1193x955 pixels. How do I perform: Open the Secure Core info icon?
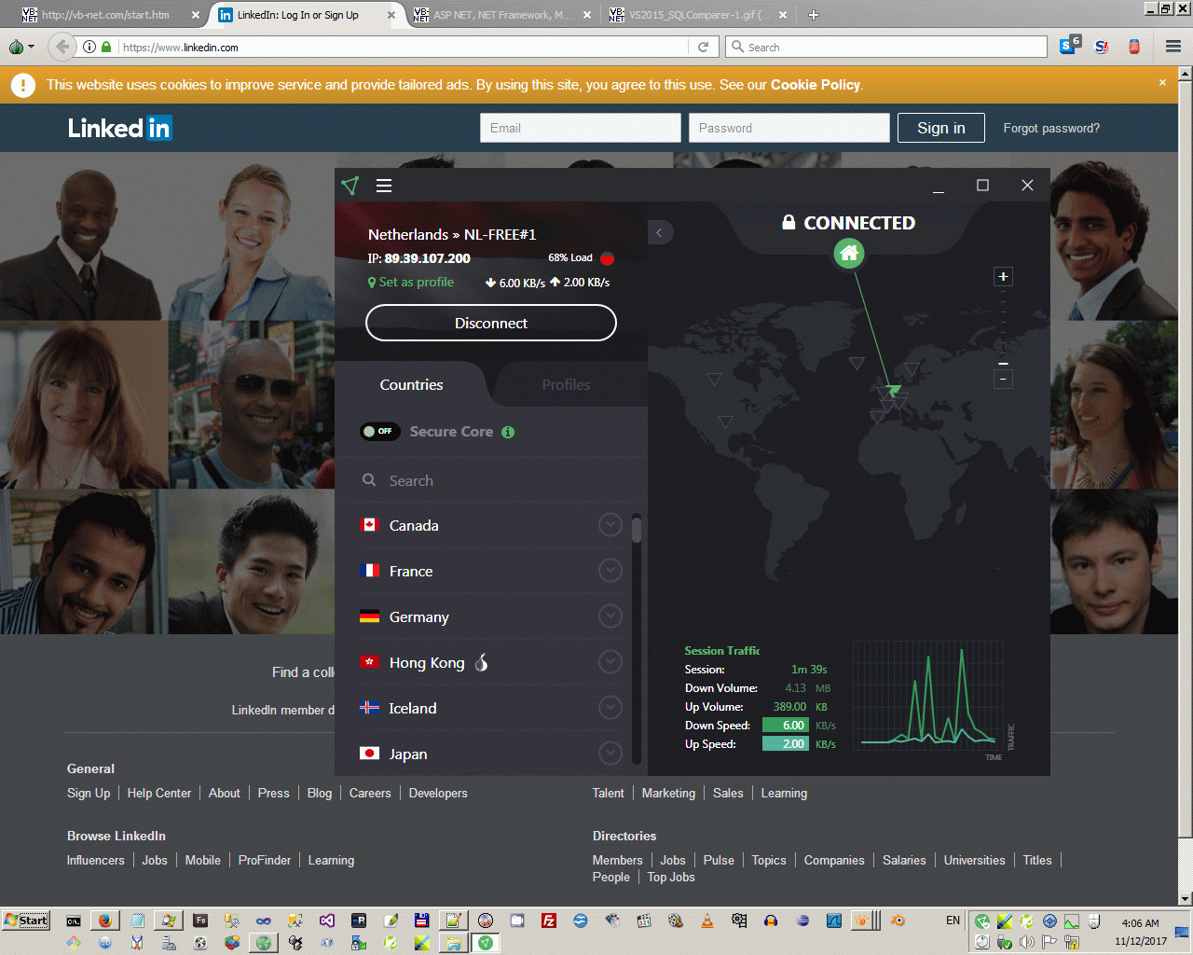508,432
